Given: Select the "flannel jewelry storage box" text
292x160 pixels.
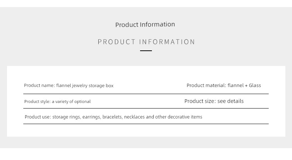Looking at the screenshot, I should point(85,86).
